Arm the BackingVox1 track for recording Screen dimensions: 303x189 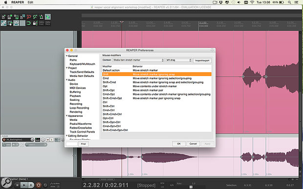pos(4,140)
